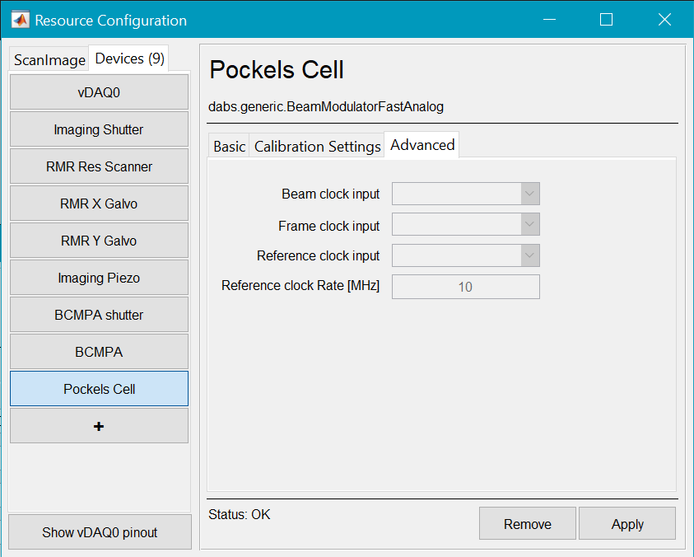
Task: Click the MATLAB icon in title bar
Action: click(21, 20)
